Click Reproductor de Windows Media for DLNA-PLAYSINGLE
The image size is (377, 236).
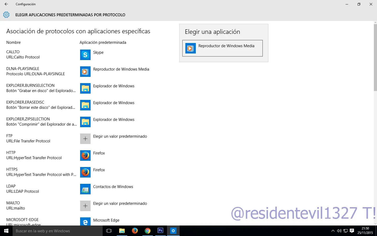pyautogui.click(x=121, y=69)
